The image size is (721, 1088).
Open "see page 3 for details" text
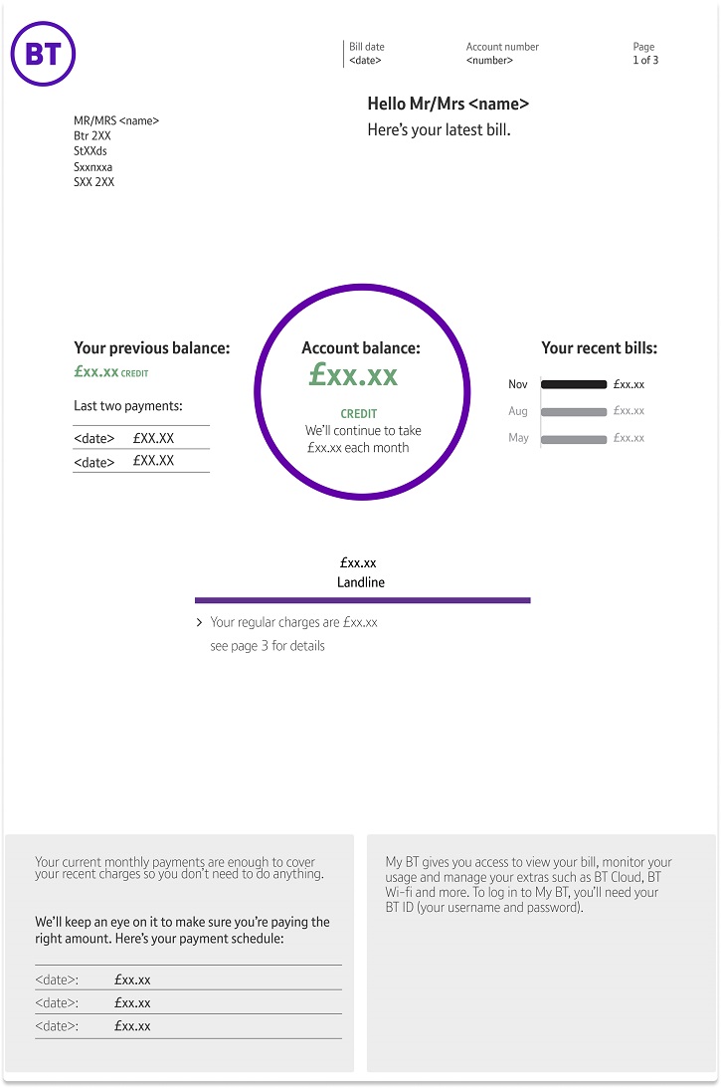[268, 646]
